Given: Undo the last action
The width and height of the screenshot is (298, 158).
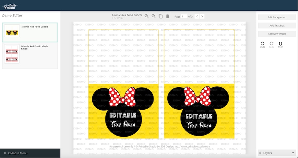Looking at the screenshot, I should pyautogui.click(x=262, y=45).
